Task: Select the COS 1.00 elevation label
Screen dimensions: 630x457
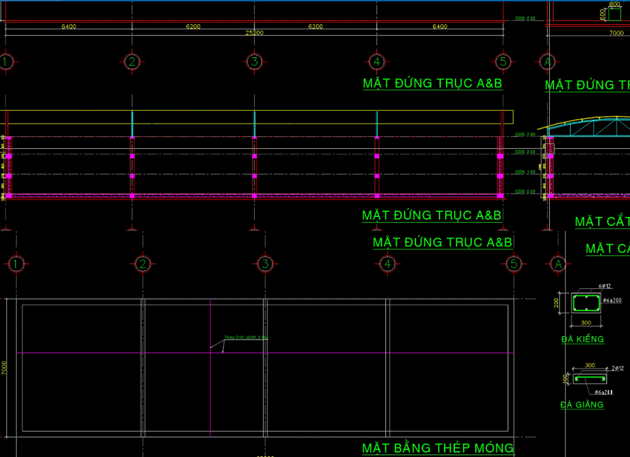Action: (x=526, y=172)
